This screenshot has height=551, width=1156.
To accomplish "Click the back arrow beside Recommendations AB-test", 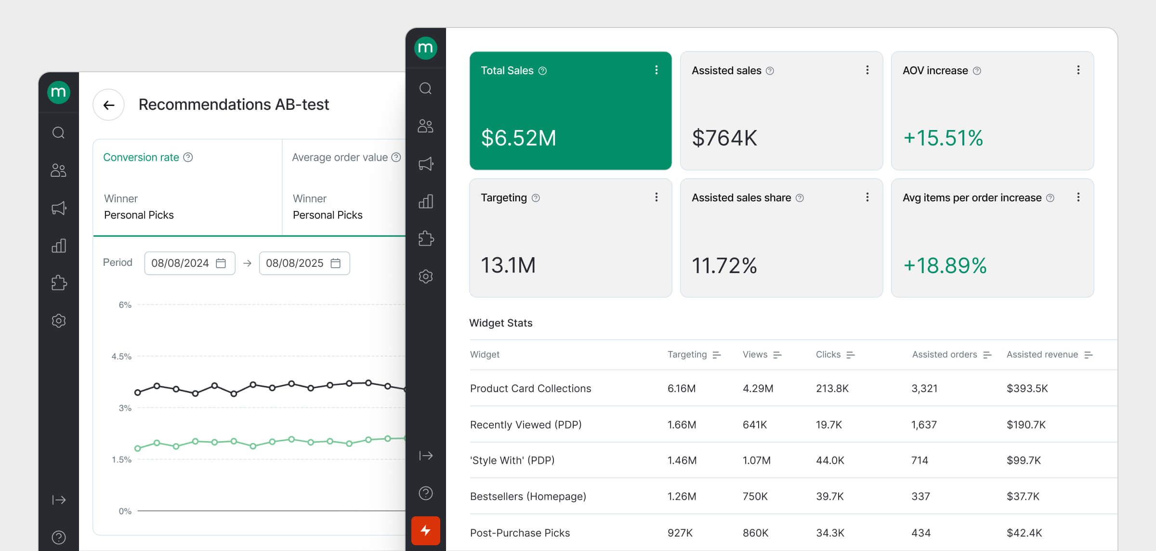I will pyautogui.click(x=109, y=105).
